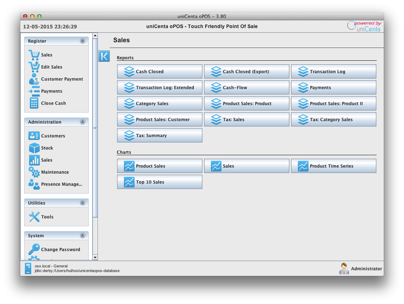
Task: Click the Maintenance gears icon
Action: click(x=34, y=172)
